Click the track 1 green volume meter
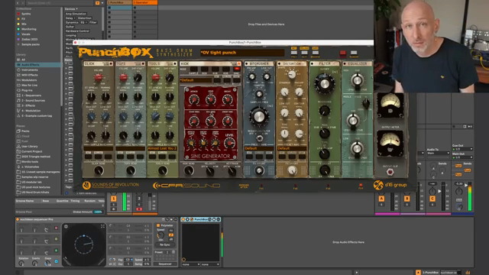Screen dimensions: 489x275 coord(125,202)
